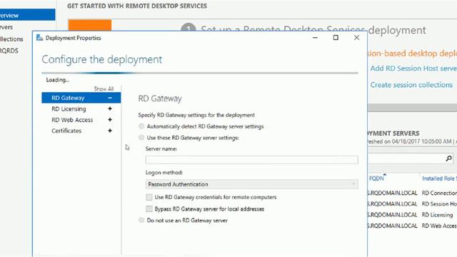The height and width of the screenshot is (257, 457).
Task: Sort by FQDN column header
Action: (376, 178)
